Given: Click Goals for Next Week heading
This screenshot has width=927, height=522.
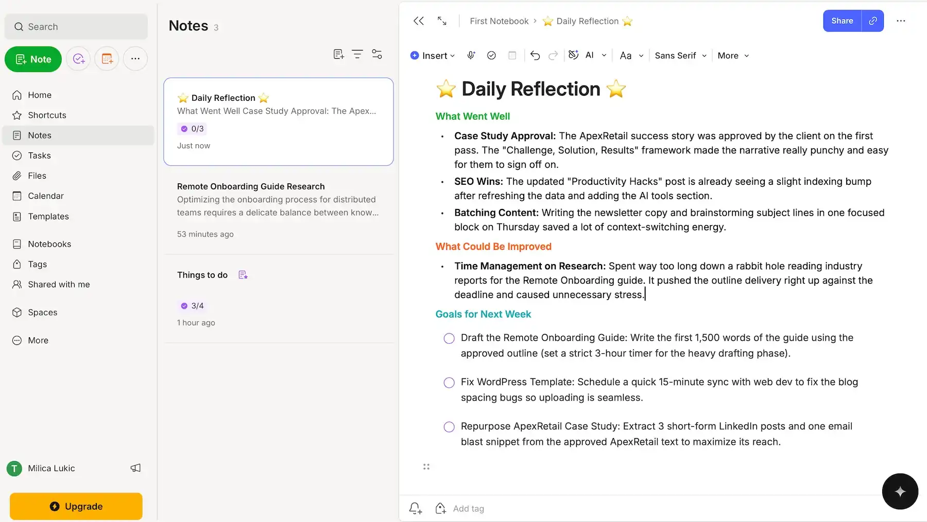Looking at the screenshot, I should click(x=483, y=314).
